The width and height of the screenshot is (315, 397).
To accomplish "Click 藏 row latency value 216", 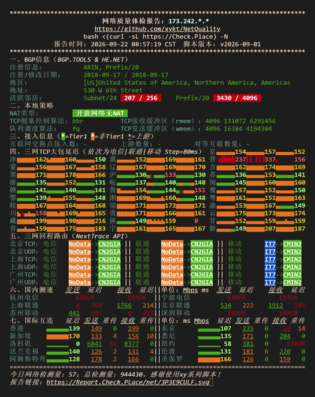I will coord(100,221).
